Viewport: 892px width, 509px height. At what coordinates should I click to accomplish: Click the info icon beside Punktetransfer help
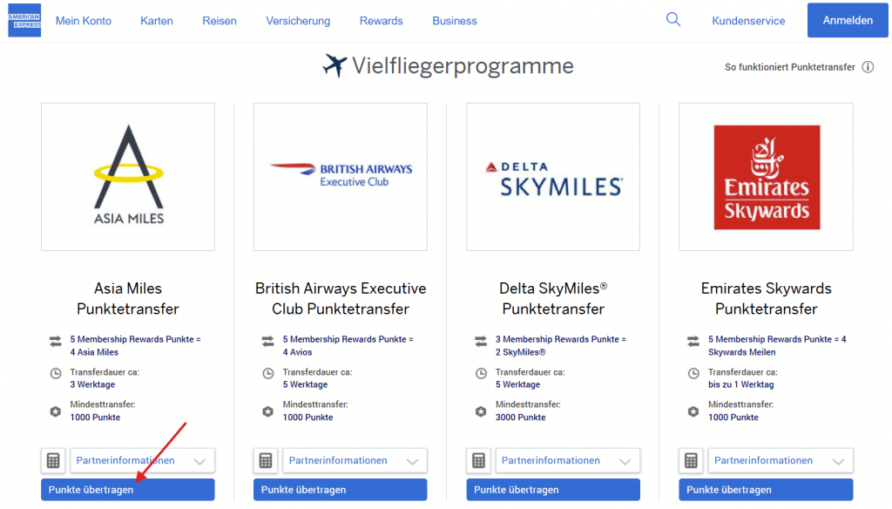868,67
